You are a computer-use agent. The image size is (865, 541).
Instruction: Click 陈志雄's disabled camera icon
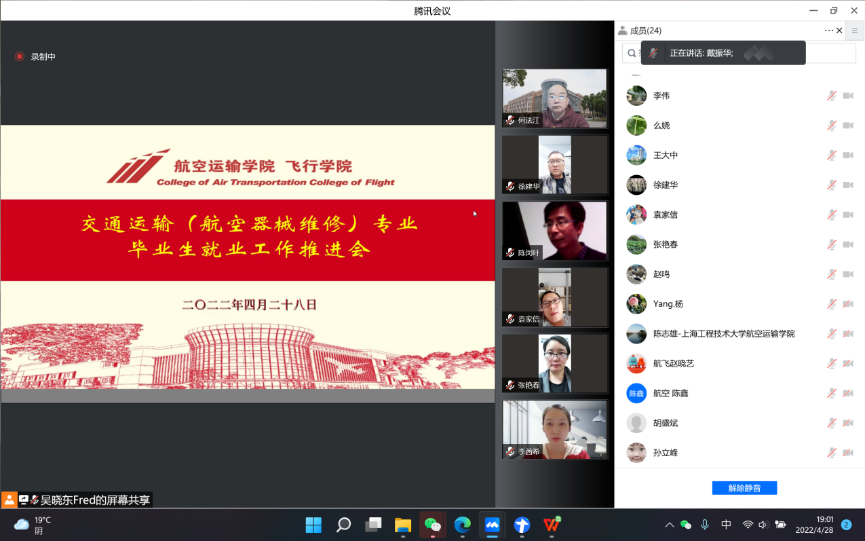click(x=847, y=334)
